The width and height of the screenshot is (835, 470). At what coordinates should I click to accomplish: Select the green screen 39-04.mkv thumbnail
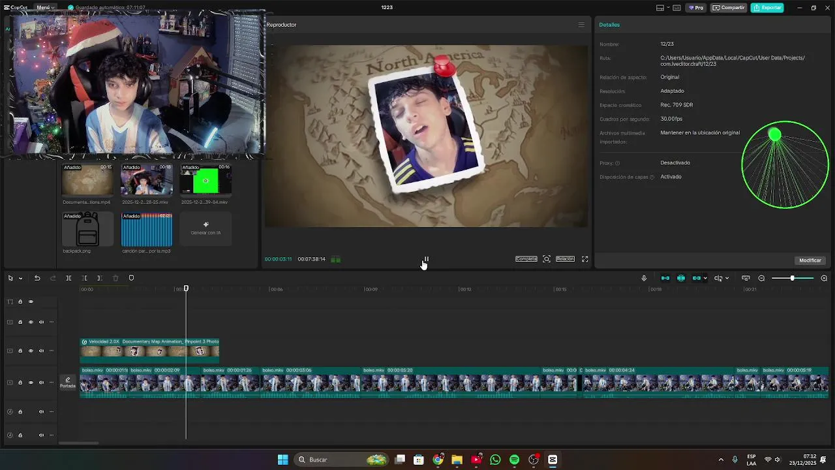coord(205,180)
